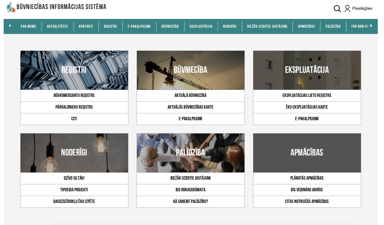Open Daudzdzīvokļu ēku izpēte
The width and height of the screenshot is (384, 225).
(x=74, y=202)
